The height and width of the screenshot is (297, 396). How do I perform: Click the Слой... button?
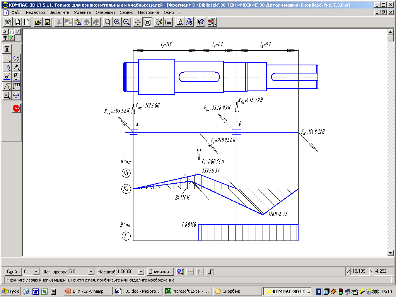[x=14, y=271]
